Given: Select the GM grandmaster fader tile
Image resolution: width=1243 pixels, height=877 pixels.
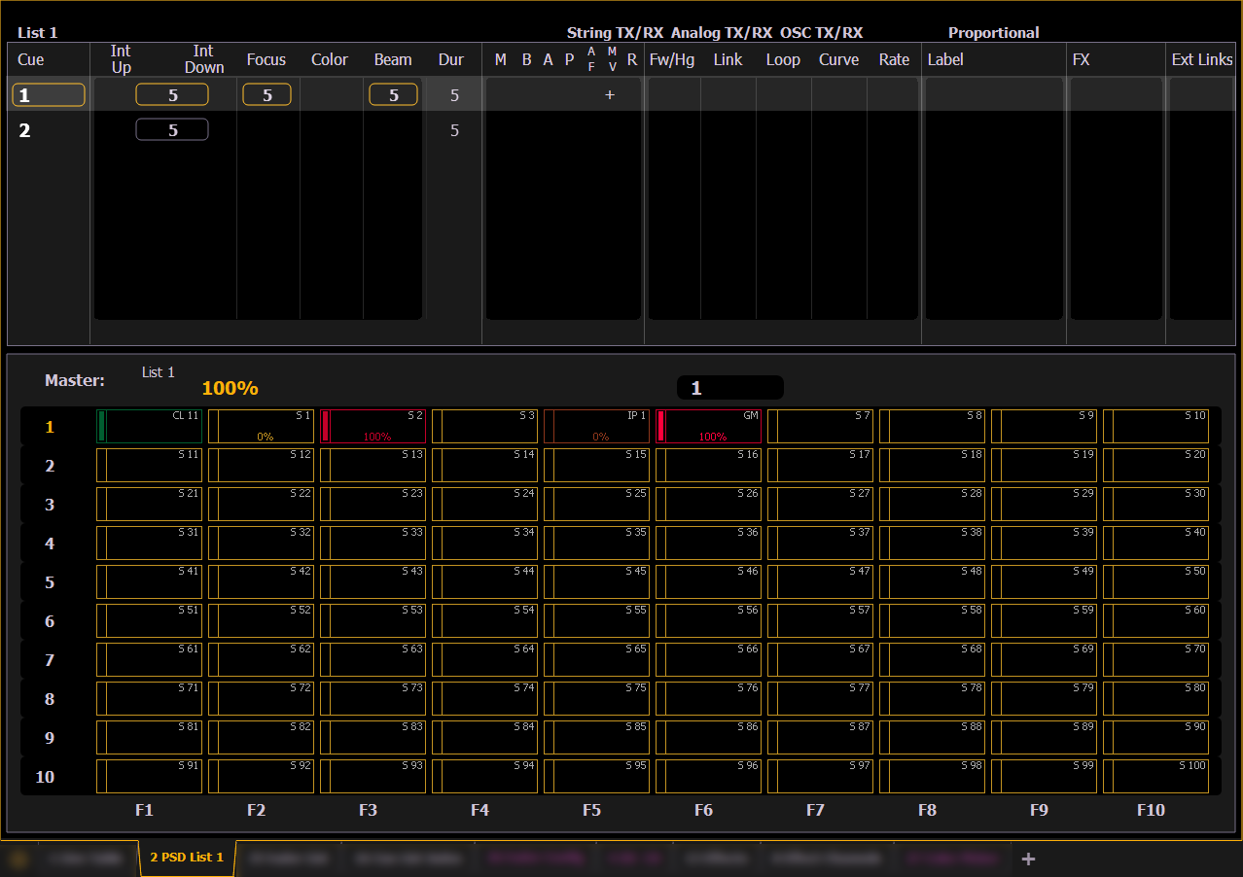Looking at the screenshot, I should click(708, 426).
